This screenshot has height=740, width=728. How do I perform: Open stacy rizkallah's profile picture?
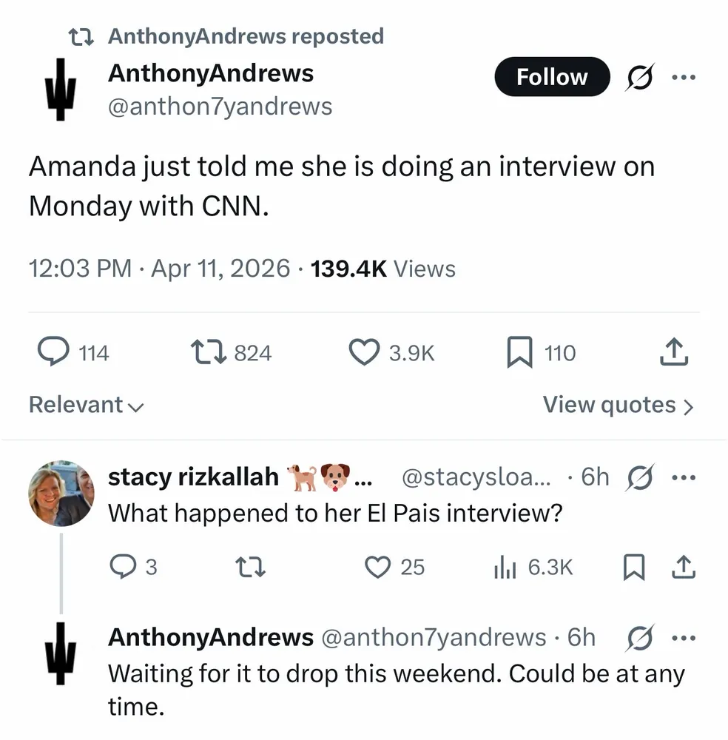click(x=61, y=493)
